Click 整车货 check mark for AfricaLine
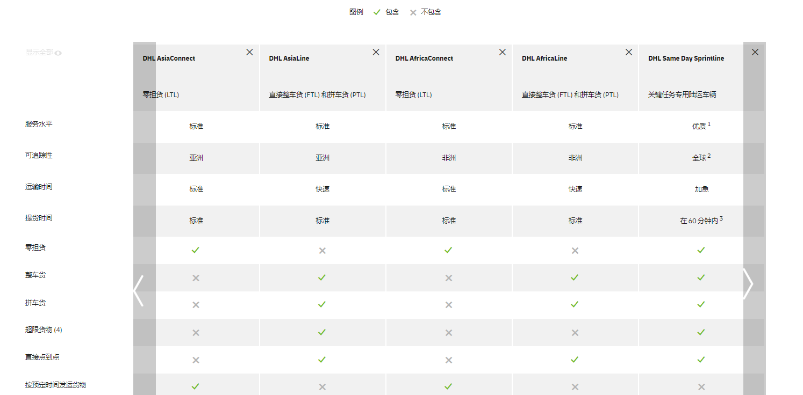This screenshot has width=803, height=395. coord(575,277)
